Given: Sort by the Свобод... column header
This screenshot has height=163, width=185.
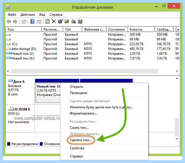Looking at the screenshot, I should [x=164, y=29].
